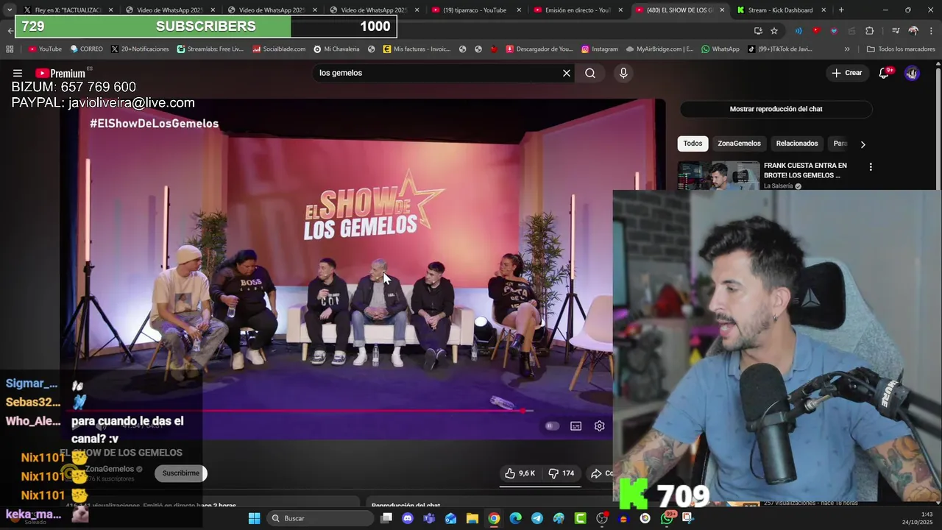Screen dimensions: 942x530
Task: Open the tab search dropdown arrow
Action: [9, 10]
